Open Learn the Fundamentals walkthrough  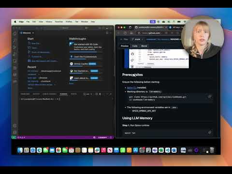86,57
